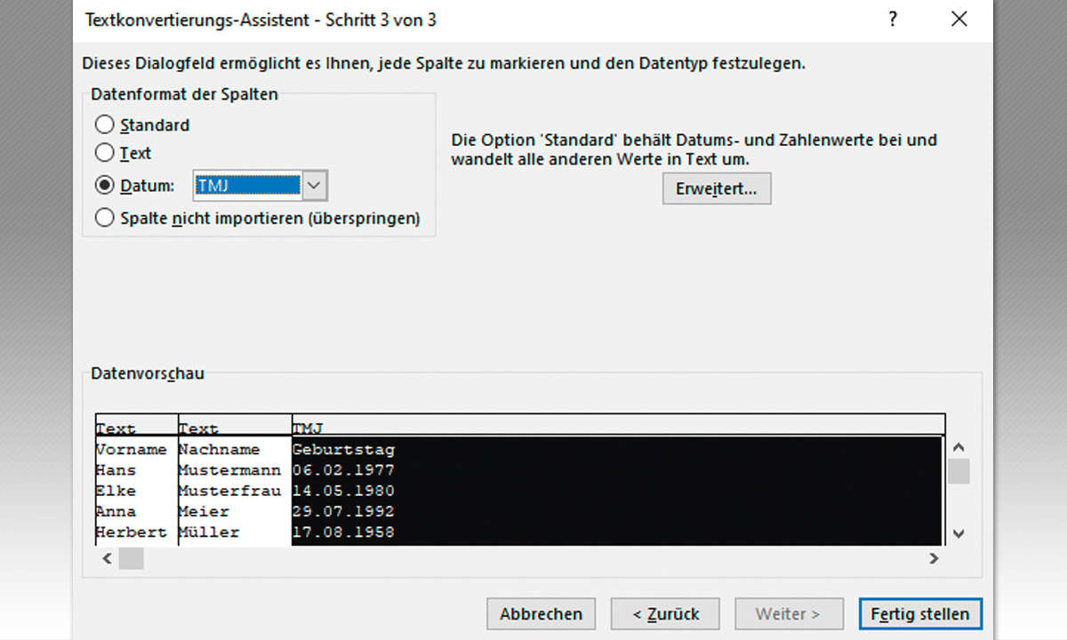Image resolution: width=1067 pixels, height=640 pixels.
Task: Select the first Text column header in preview
Action: point(137,427)
